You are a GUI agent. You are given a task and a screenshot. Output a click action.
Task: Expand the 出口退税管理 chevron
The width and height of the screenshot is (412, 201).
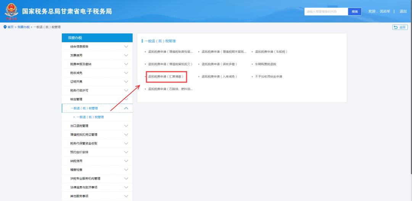click(126, 126)
